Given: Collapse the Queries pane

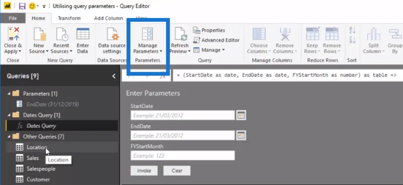Looking at the screenshot, I should (114, 76).
